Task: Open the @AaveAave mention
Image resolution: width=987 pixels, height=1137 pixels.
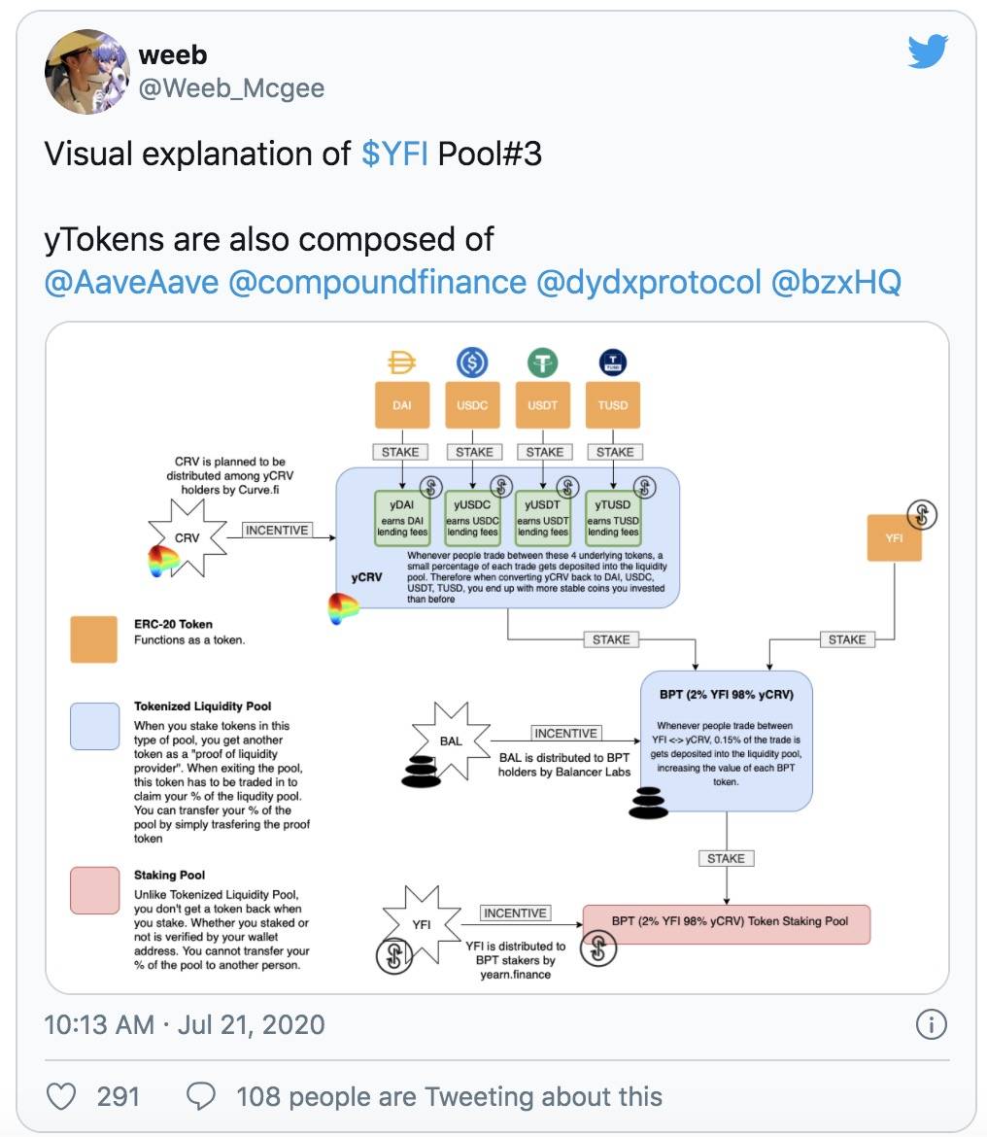Action: pyautogui.click(x=132, y=282)
